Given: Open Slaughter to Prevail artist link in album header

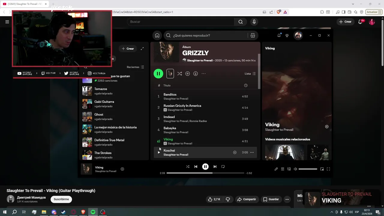Looking at the screenshot, I should point(200,60).
